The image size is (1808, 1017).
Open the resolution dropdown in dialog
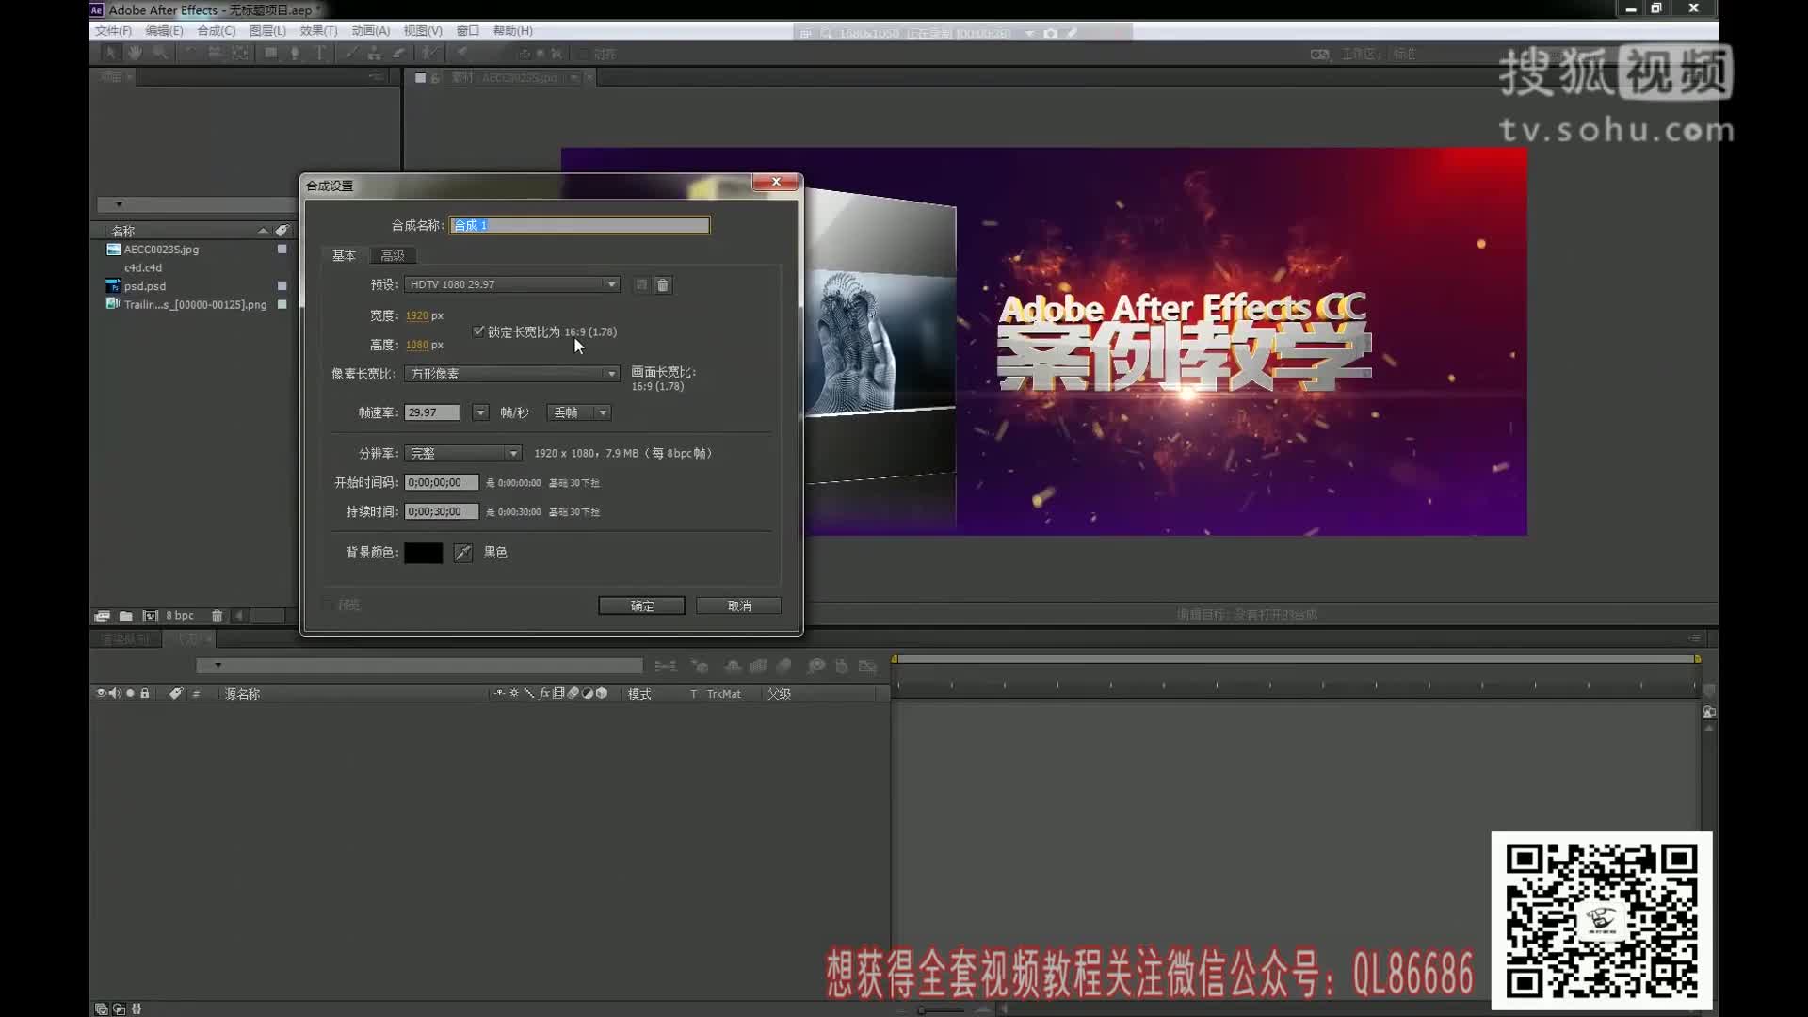tap(462, 453)
